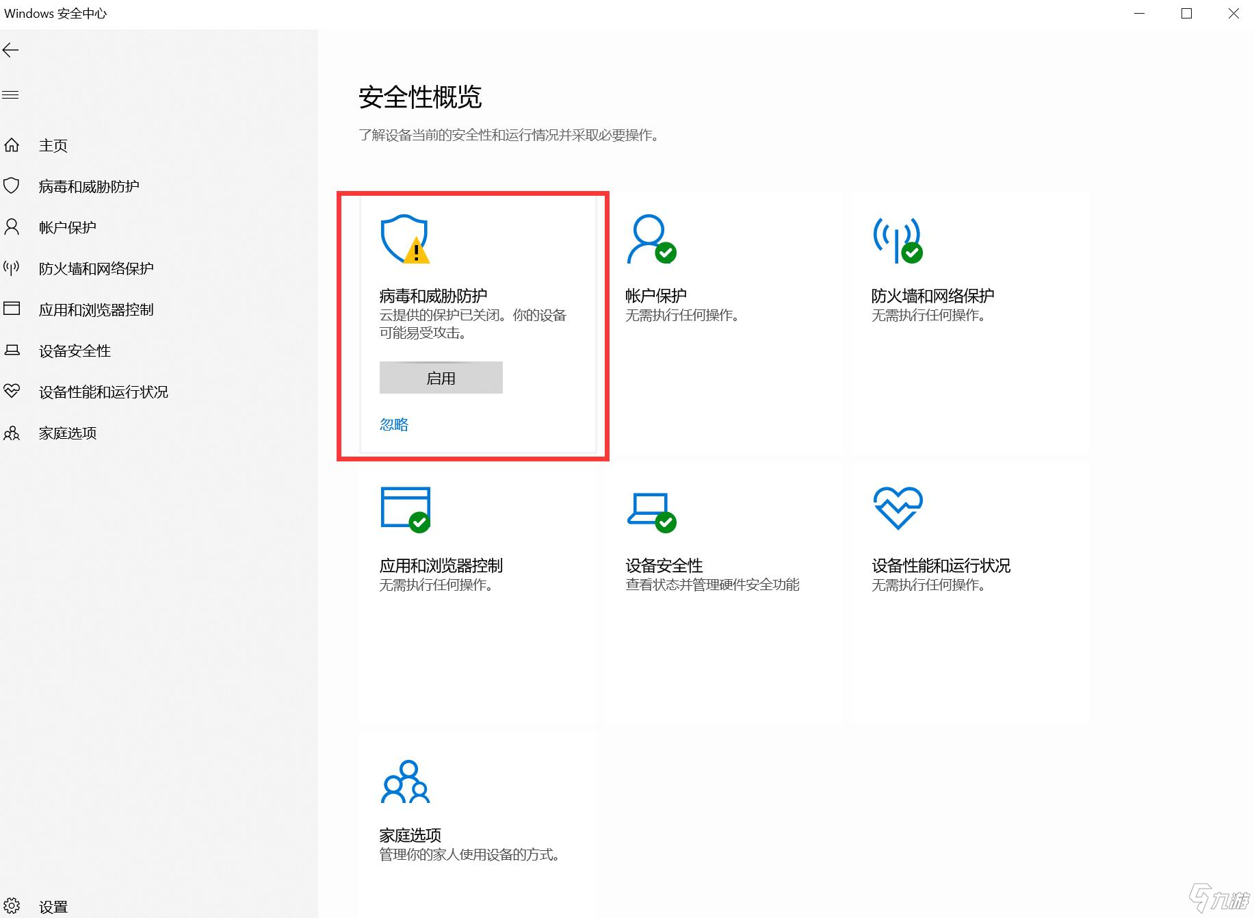Click the back arrow icon
The image size is (1254, 918).
tap(11, 50)
